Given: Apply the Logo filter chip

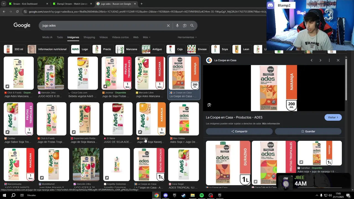Looking at the screenshot, I should pos(81,49).
